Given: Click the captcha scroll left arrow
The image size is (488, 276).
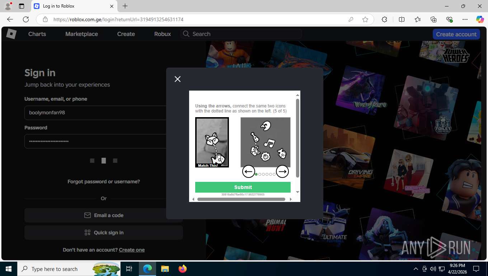Looking at the screenshot, I should (x=193, y=199).
